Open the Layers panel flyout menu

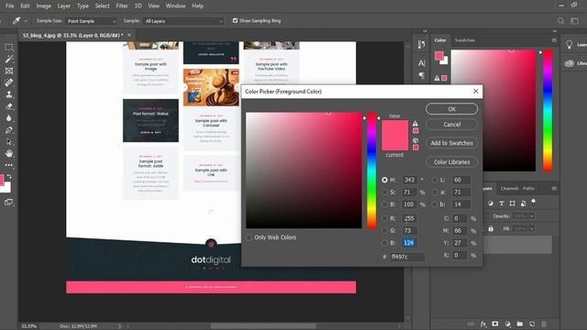(x=554, y=188)
